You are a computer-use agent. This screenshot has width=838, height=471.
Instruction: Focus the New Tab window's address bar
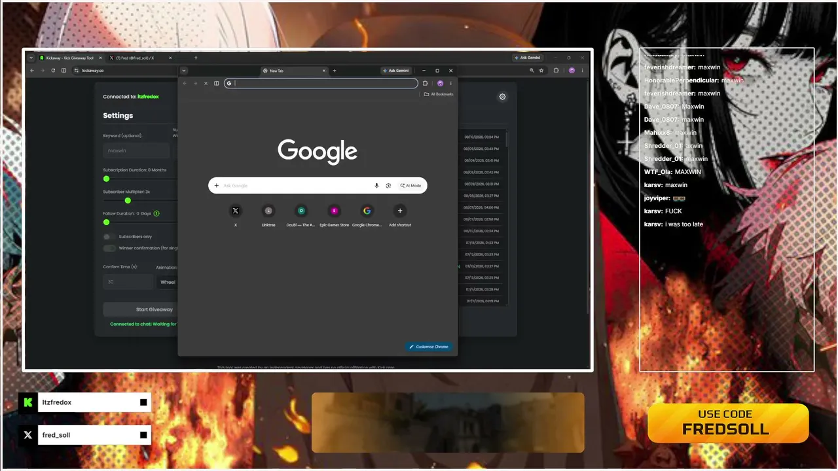(321, 83)
